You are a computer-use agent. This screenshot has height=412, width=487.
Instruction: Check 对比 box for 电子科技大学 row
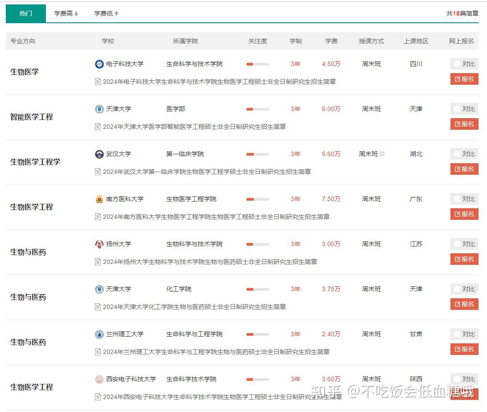[x=457, y=64]
